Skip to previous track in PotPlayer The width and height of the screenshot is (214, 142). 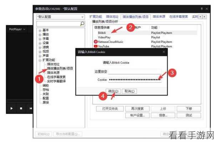click(x=31, y=108)
